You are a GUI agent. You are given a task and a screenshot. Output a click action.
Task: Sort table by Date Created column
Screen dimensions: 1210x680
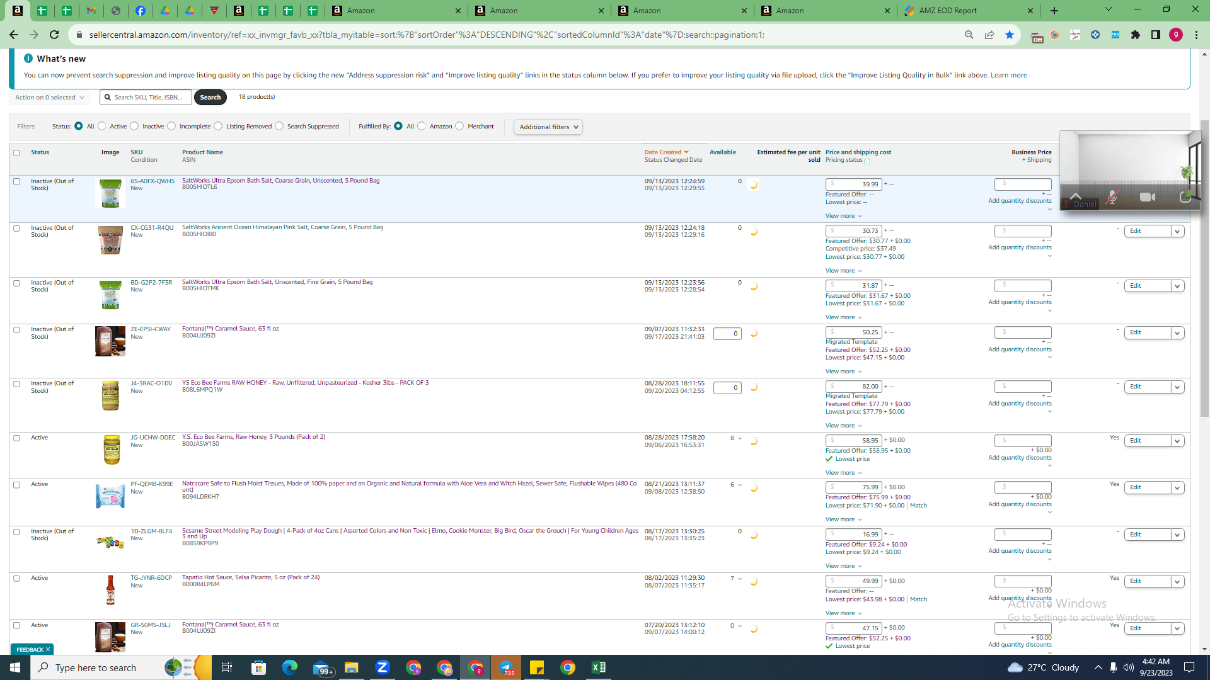point(666,152)
